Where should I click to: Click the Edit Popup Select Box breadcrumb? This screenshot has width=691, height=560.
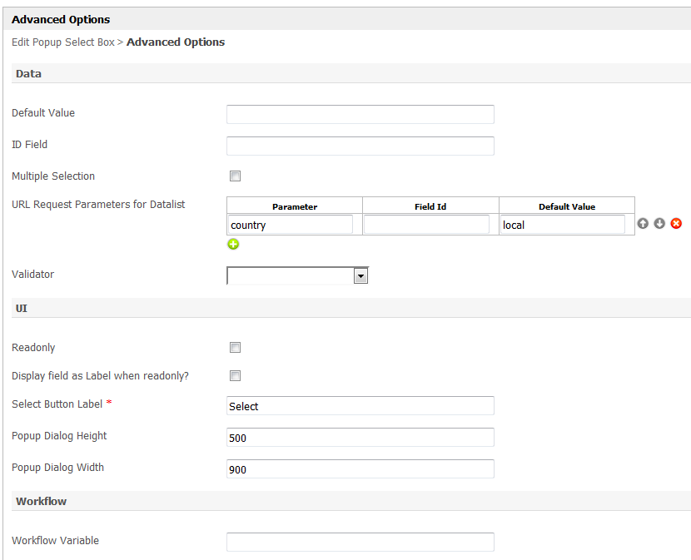tap(63, 42)
